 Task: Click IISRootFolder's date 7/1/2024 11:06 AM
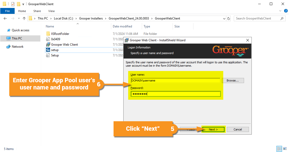(125, 34)
